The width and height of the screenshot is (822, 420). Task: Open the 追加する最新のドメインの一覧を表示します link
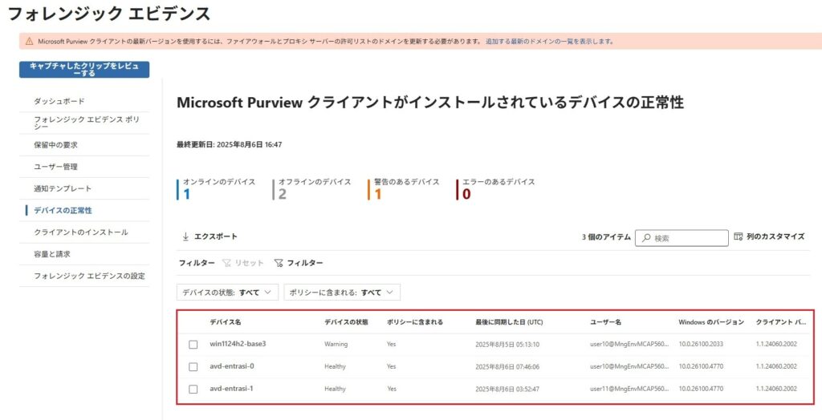[549, 42]
